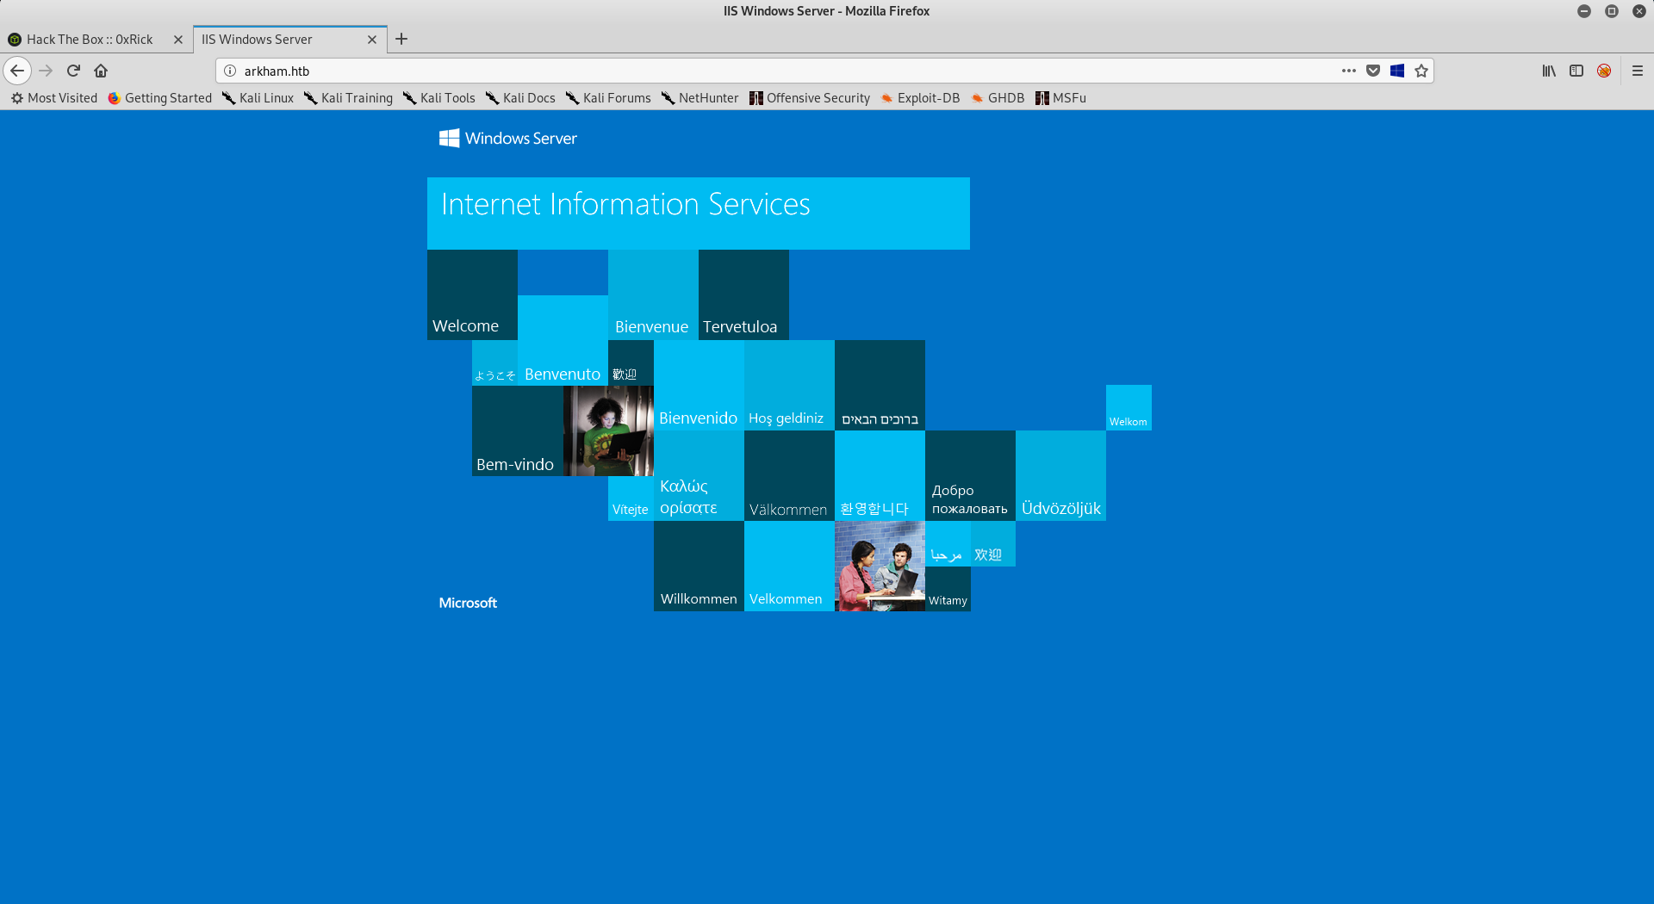Viewport: 1654px width, 904px height.
Task: Show site information for arkham.htb
Action: 230,71
